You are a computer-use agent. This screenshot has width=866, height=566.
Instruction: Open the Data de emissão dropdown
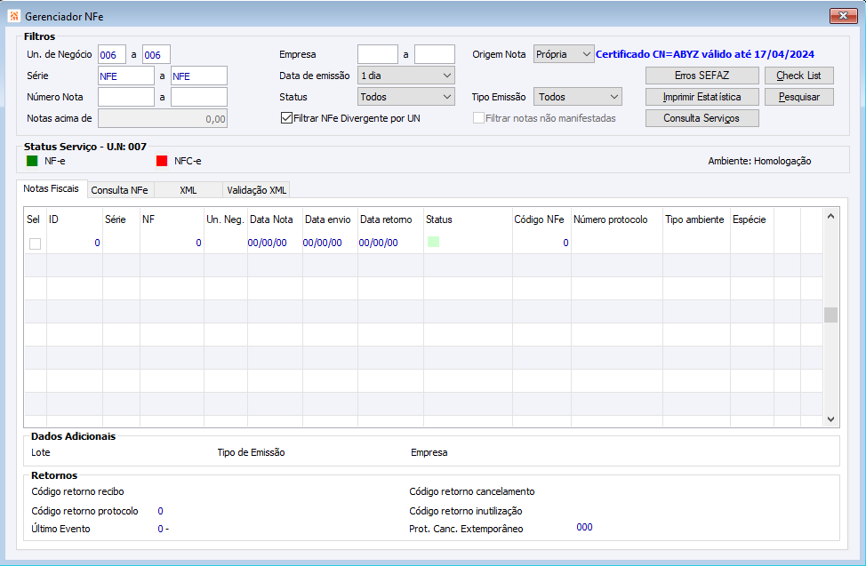(406, 76)
